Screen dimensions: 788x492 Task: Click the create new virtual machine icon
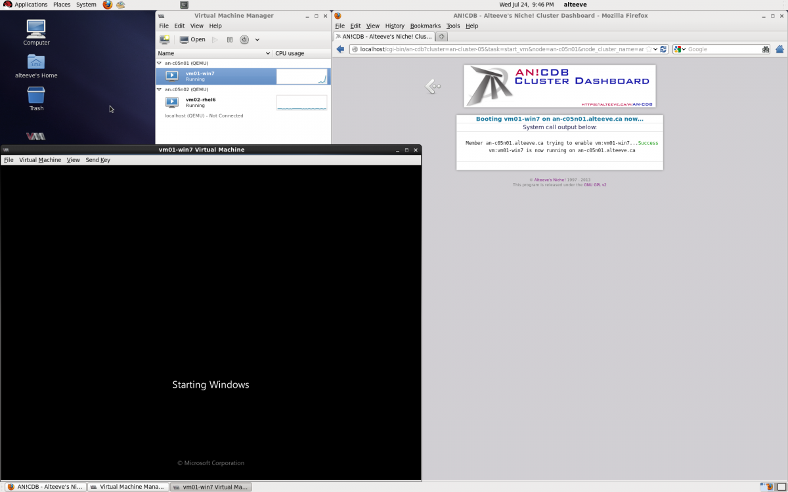click(165, 39)
